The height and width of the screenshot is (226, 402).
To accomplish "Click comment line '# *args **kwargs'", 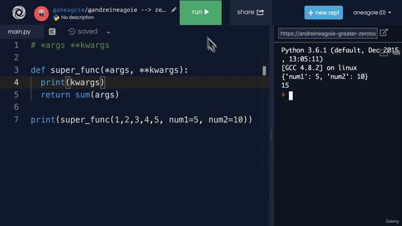I will 70,45.
